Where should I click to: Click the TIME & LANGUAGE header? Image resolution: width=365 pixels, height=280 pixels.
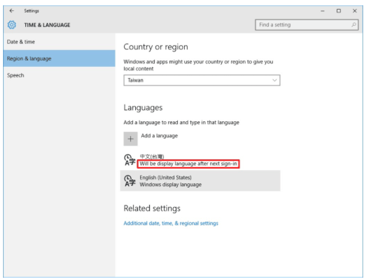[47, 25]
